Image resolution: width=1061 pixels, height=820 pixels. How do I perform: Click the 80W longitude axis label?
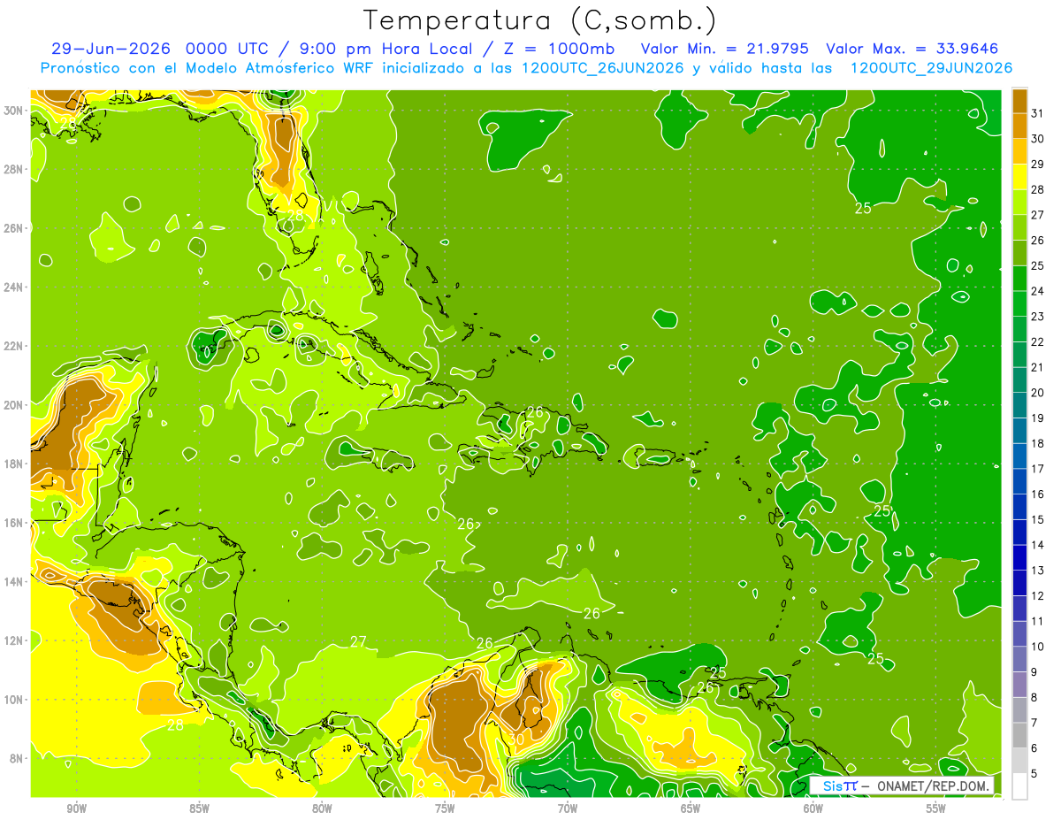[x=322, y=808]
